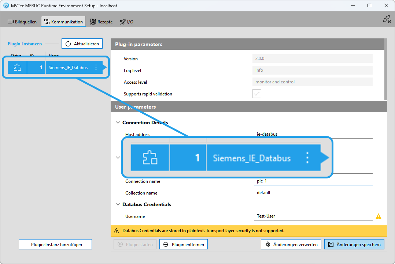
Task: Click the puzzle piece plugin status icon
Action: click(17, 67)
